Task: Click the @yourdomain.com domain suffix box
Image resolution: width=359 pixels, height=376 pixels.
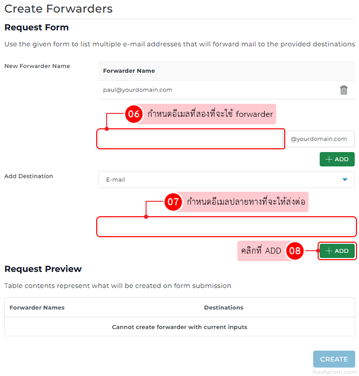Action: coord(319,139)
